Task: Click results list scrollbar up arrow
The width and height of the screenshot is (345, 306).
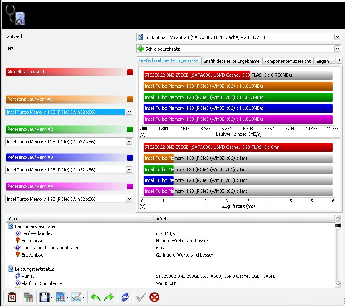Action: (338, 218)
